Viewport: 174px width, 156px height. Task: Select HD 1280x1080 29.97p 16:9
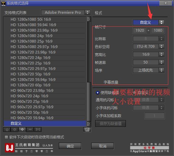(45, 47)
